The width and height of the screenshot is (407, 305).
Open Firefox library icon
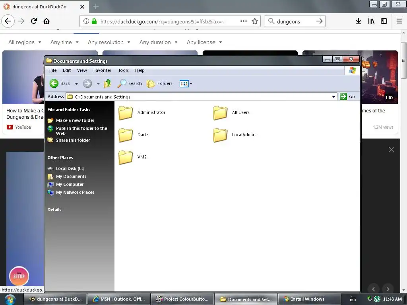coord(371,21)
